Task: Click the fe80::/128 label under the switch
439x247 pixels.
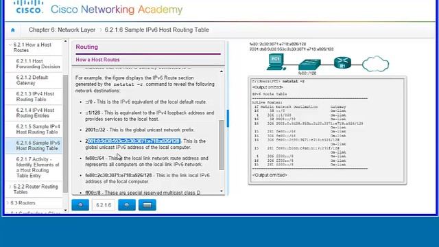Action: click(307, 73)
